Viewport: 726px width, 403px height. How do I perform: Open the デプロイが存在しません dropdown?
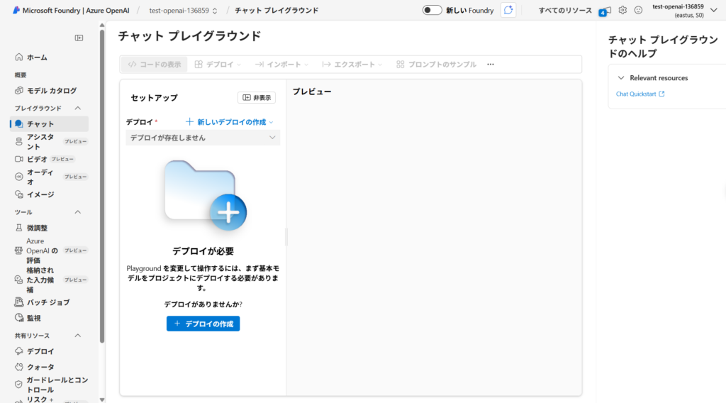[203, 138]
